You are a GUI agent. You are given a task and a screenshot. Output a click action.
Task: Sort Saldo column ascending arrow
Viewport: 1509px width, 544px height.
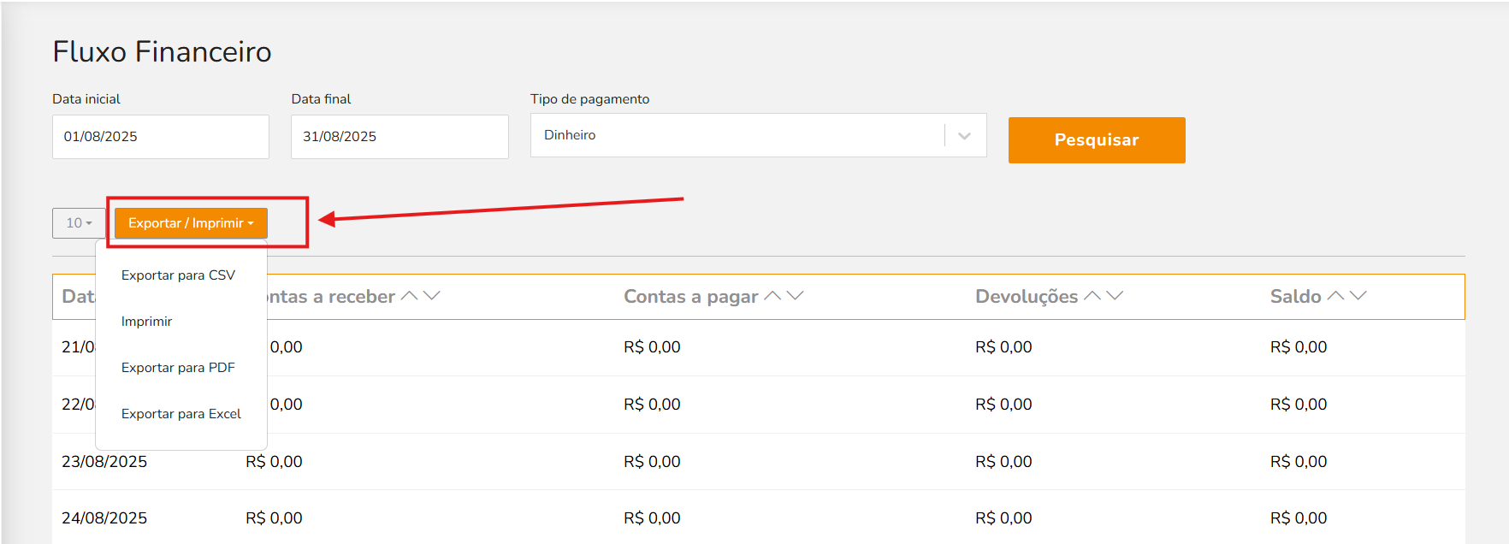(1335, 296)
